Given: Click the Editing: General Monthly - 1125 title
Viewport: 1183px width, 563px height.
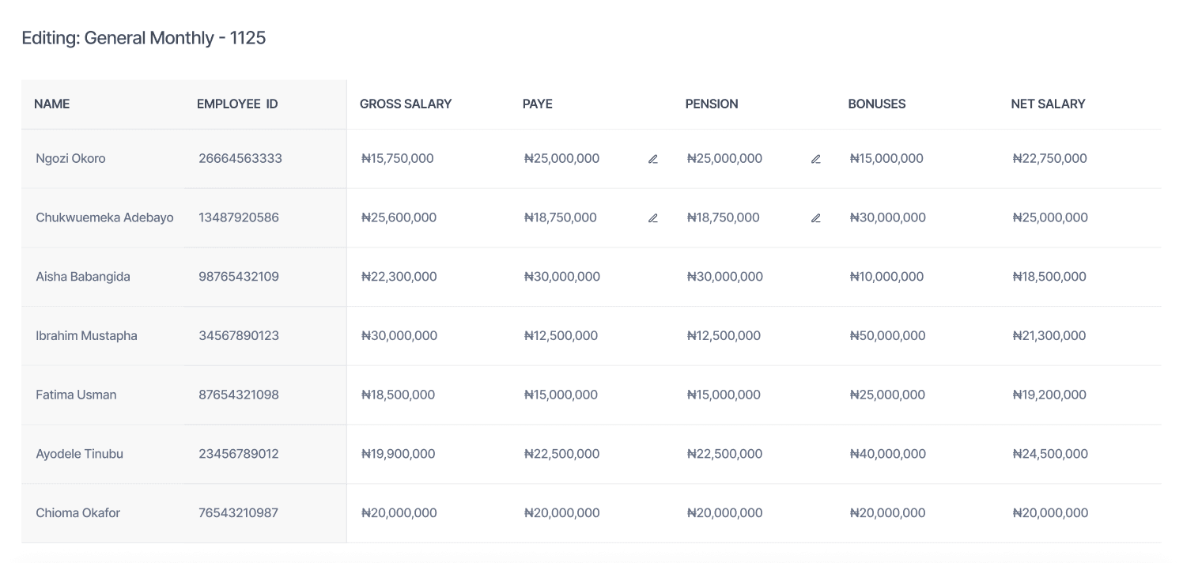Looking at the screenshot, I should pos(144,38).
